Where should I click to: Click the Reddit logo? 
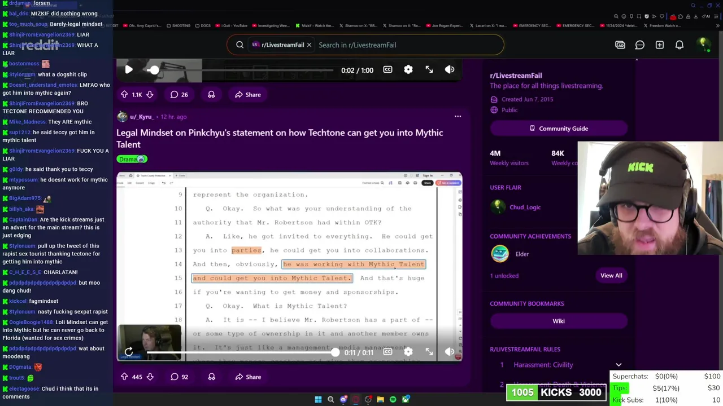click(x=40, y=45)
